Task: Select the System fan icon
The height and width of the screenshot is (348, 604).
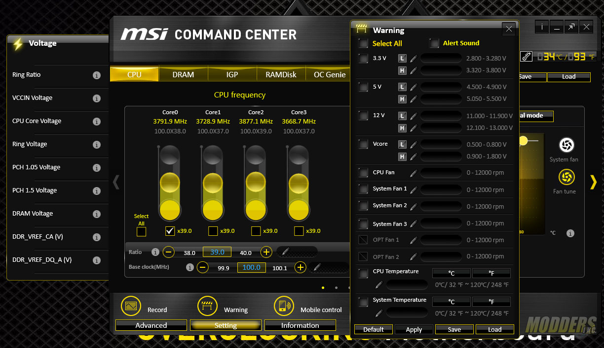Action: click(x=566, y=145)
